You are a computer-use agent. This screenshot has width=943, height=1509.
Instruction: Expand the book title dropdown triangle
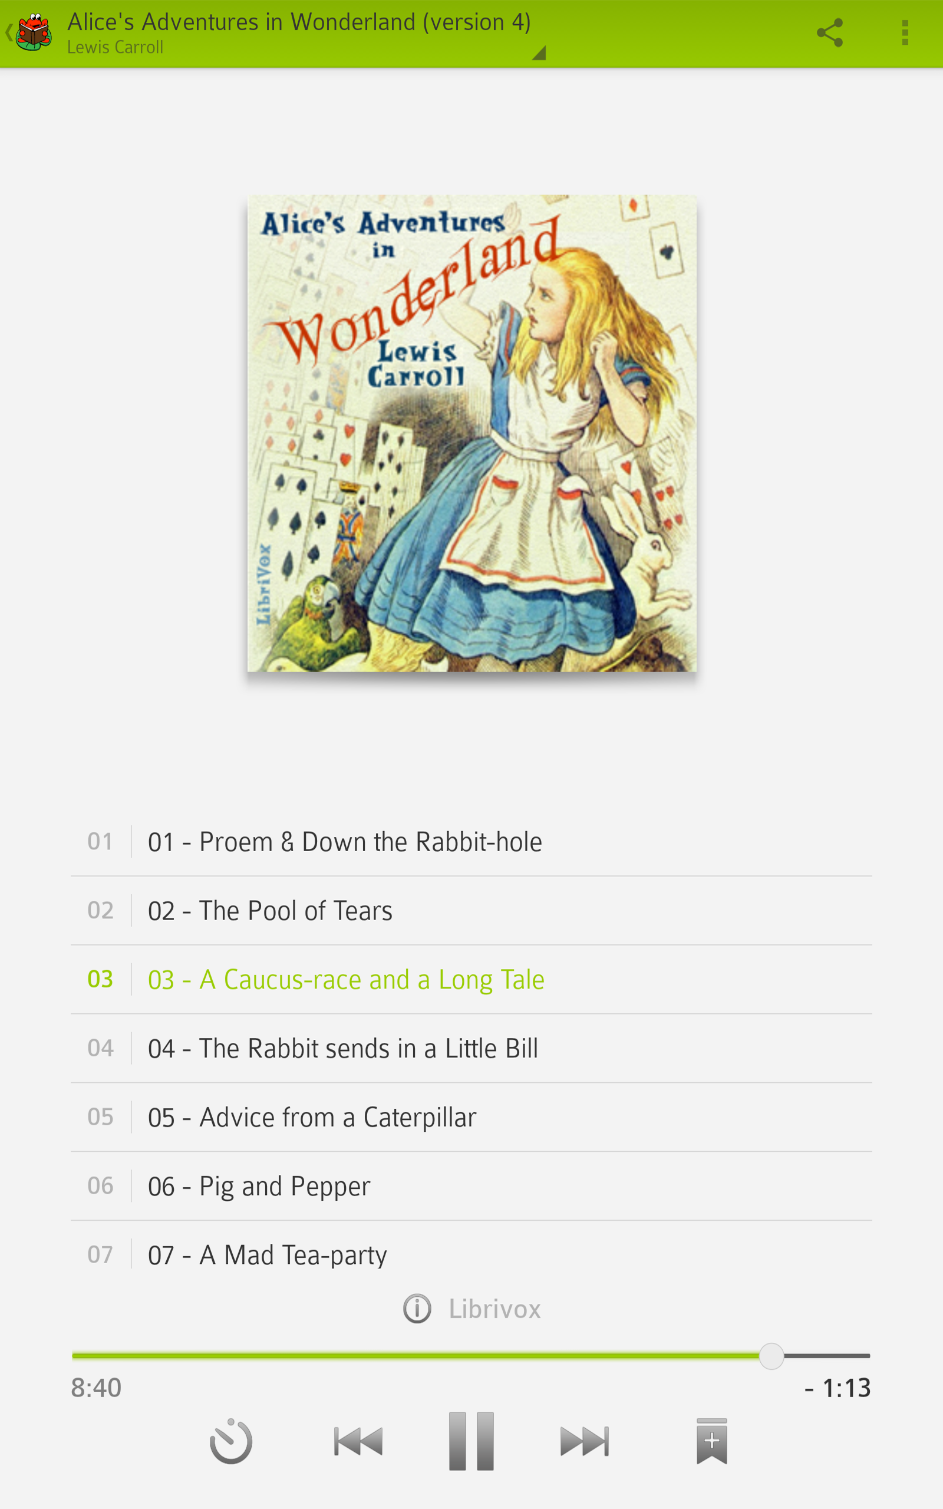539,53
